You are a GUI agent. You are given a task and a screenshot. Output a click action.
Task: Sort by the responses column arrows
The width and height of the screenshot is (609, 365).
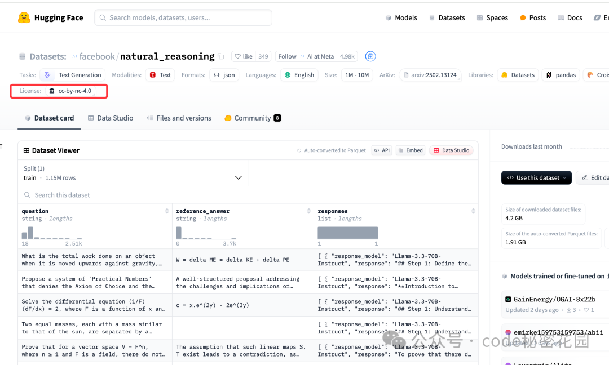(x=473, y=211)
